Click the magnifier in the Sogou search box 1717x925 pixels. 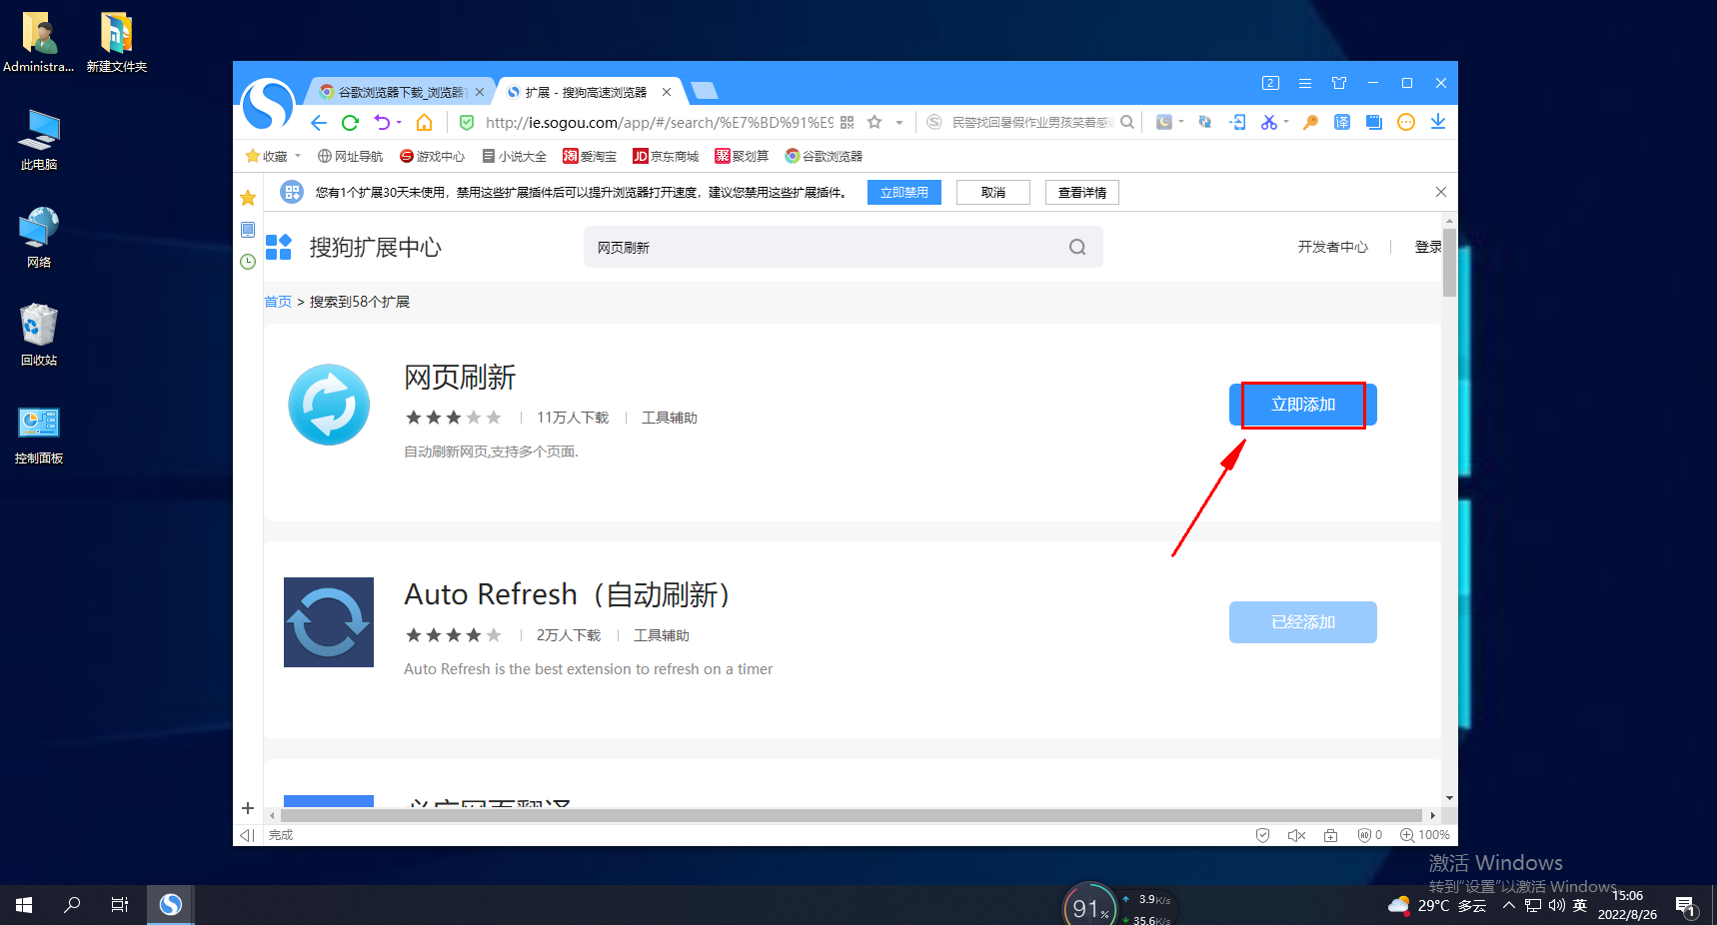pyautogui.click(x=1127, y=122)
